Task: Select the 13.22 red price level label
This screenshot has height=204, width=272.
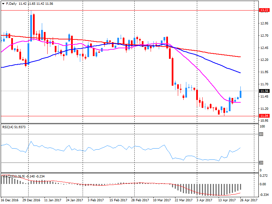Action: [264, 10]
